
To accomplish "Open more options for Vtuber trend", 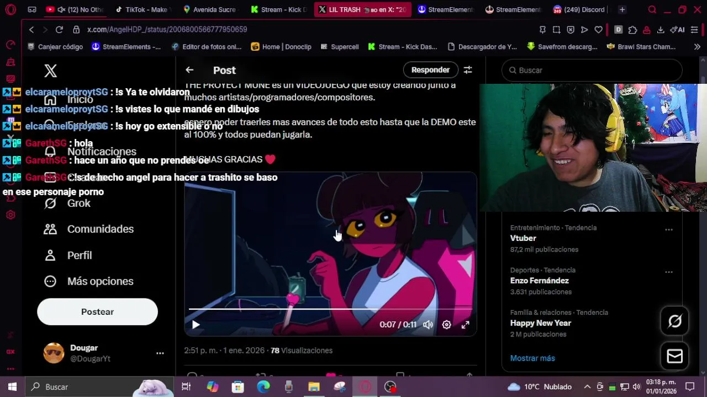I will point(669,230).
